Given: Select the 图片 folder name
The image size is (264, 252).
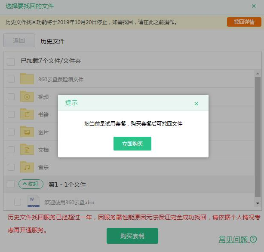Looking at the screenshot, I should point(43,132).
